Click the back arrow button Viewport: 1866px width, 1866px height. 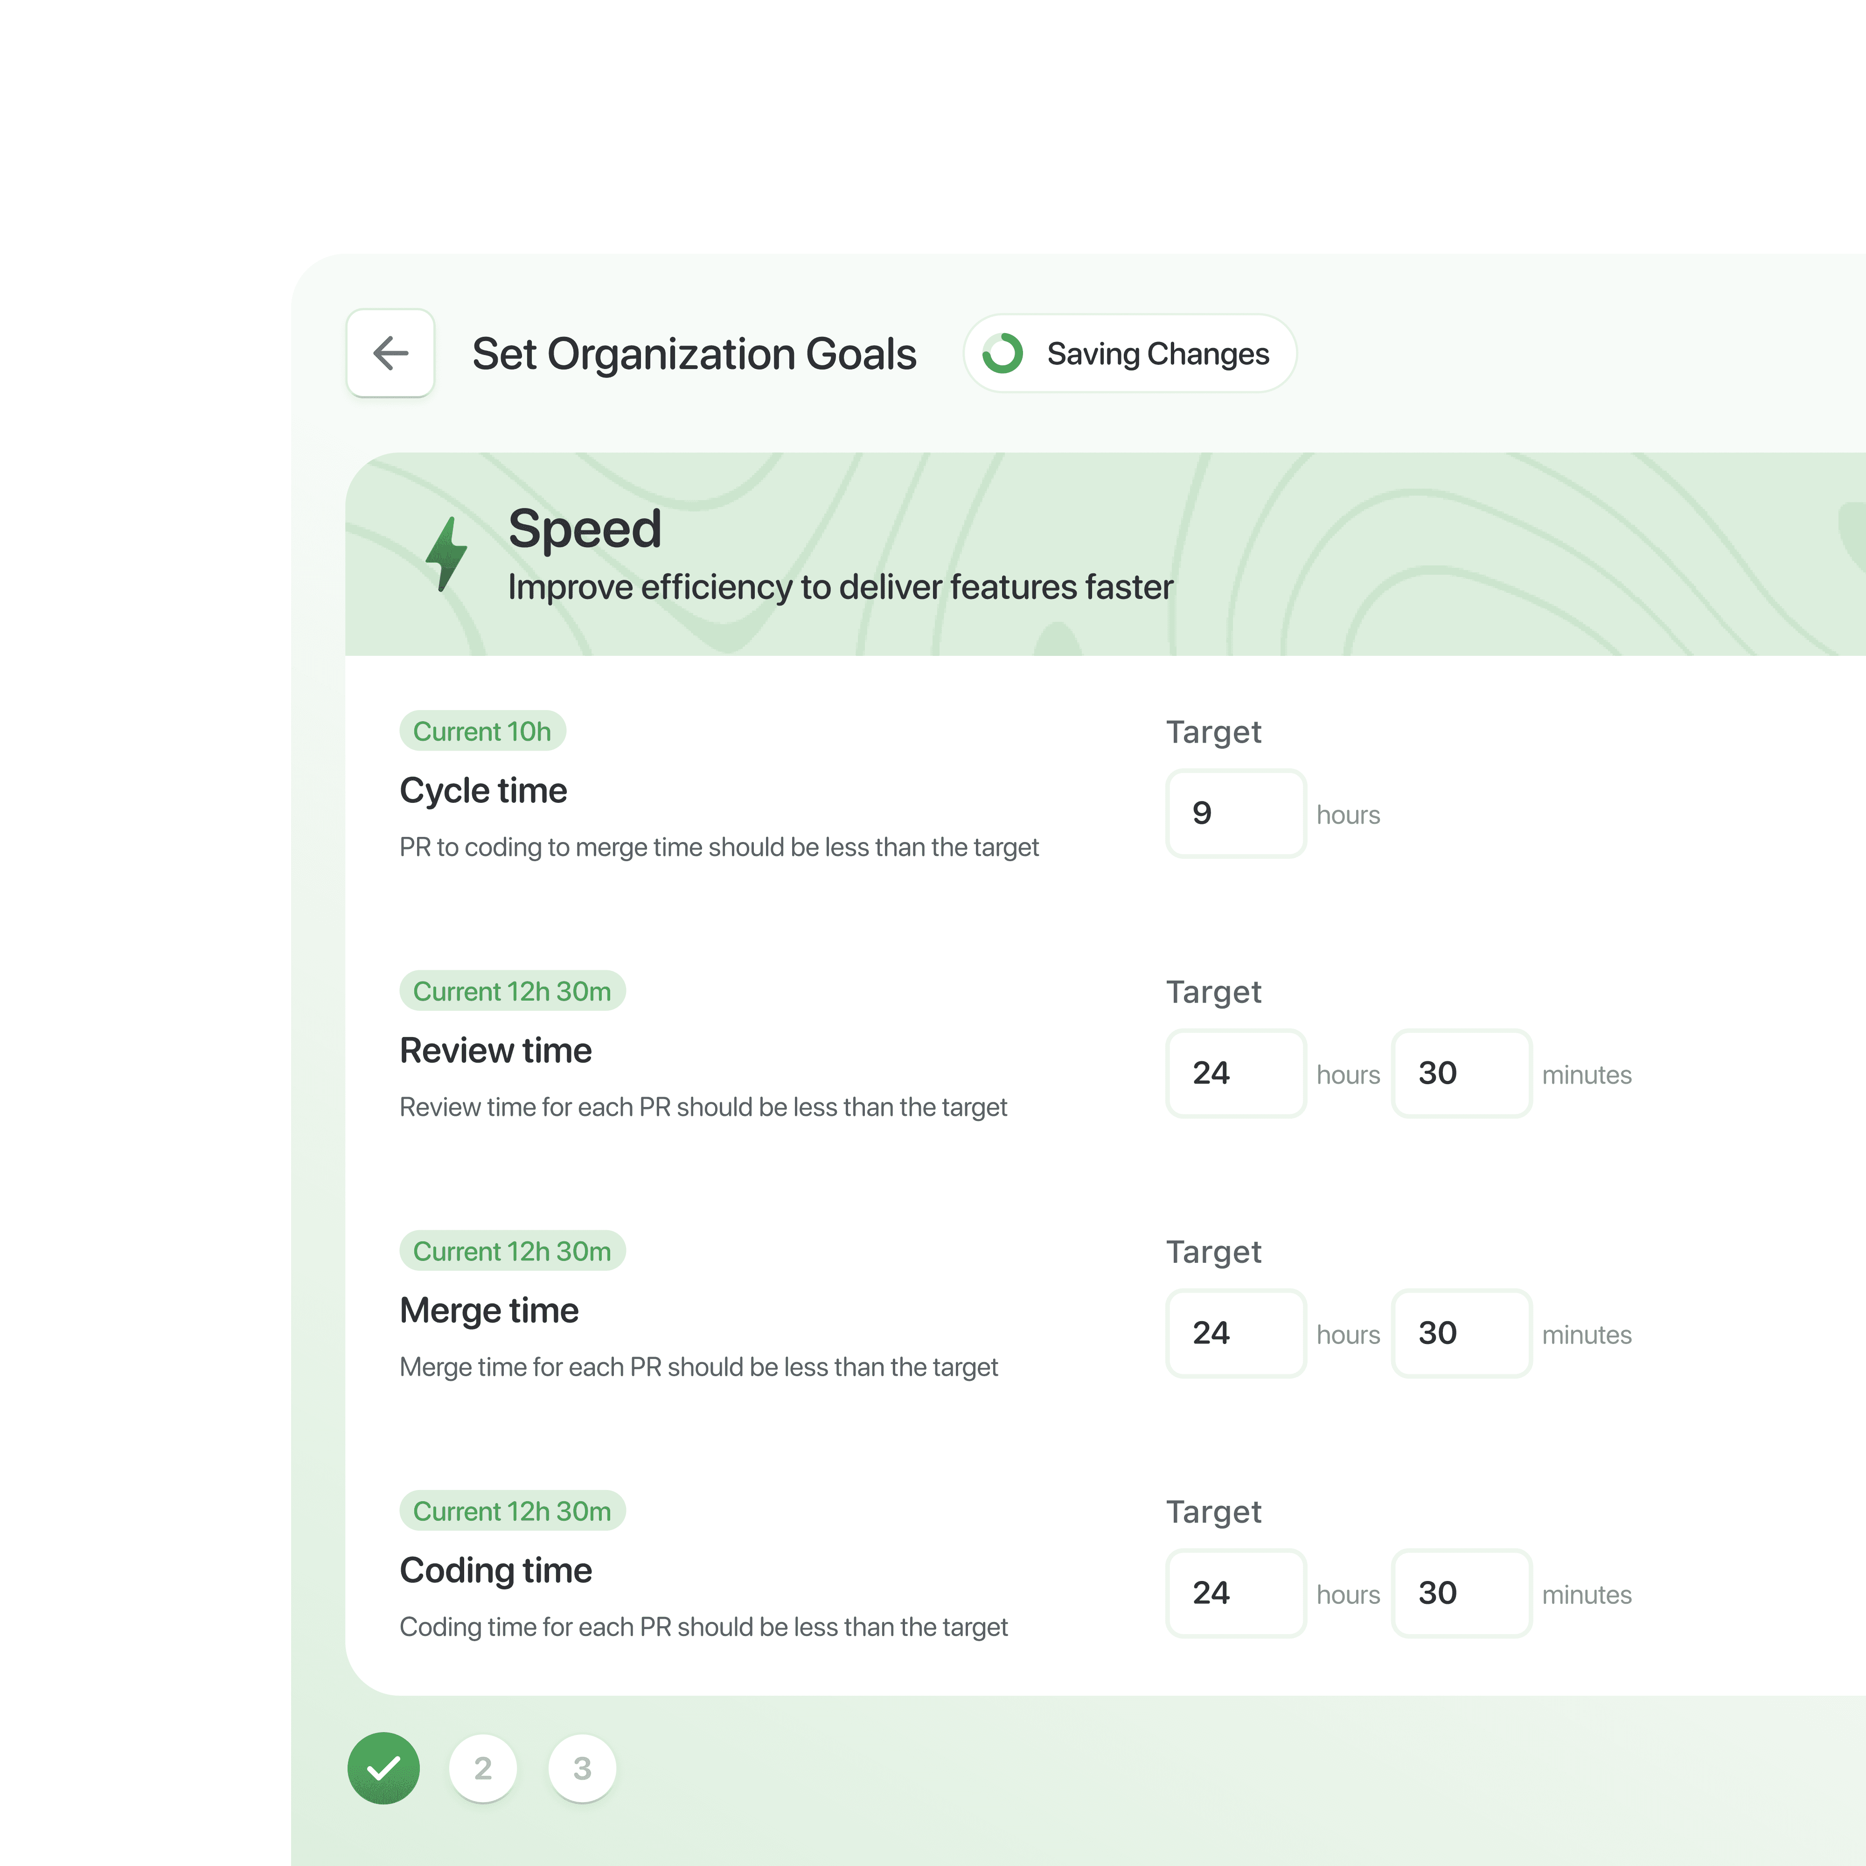[390, 353]
